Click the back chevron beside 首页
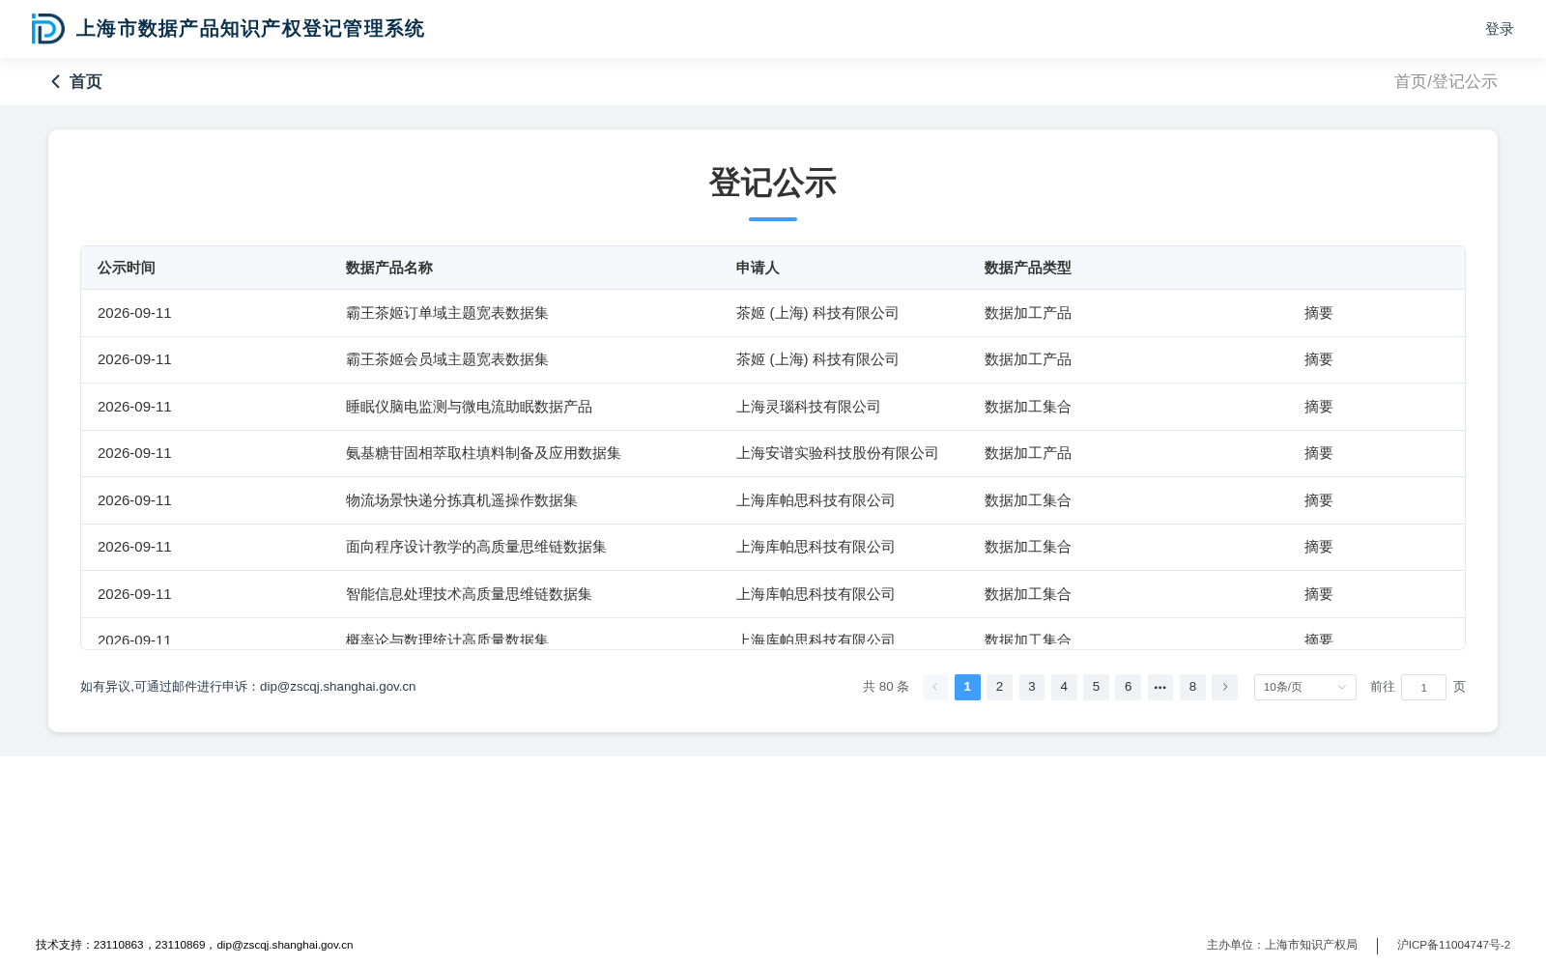This screenshot has width=1546, height=966. pos(56,82)
